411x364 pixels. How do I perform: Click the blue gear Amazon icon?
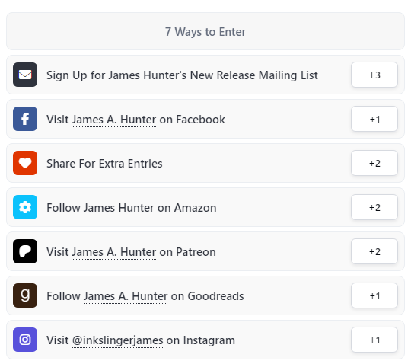coord(25,207)
